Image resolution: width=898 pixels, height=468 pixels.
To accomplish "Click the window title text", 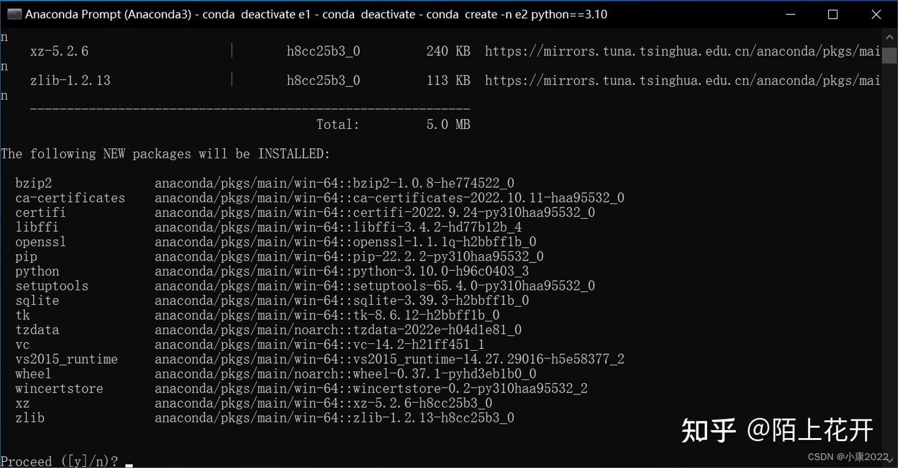I will [312, 14].
